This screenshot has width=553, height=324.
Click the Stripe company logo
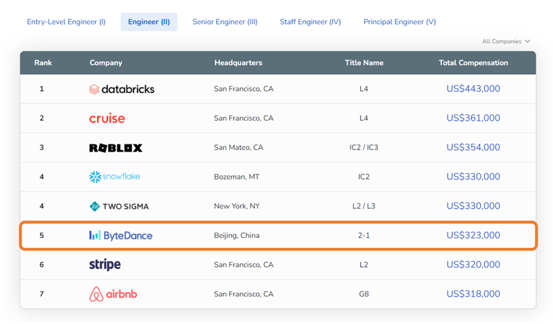pyautogui.click(x=105, y=265)
